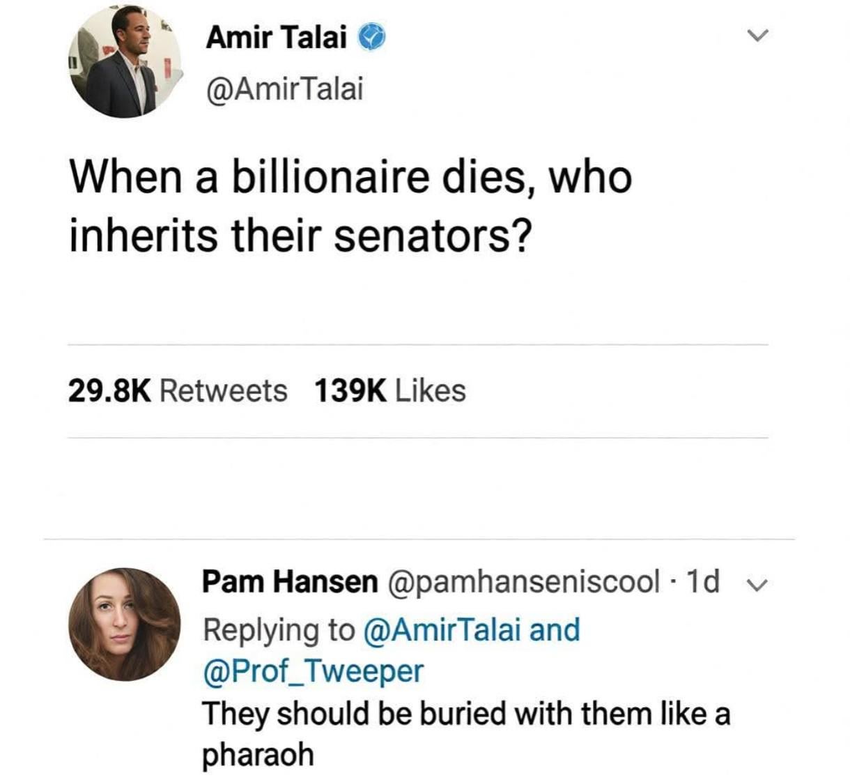Click the word 'pharaoh' in the reply

tap(258, 754)
